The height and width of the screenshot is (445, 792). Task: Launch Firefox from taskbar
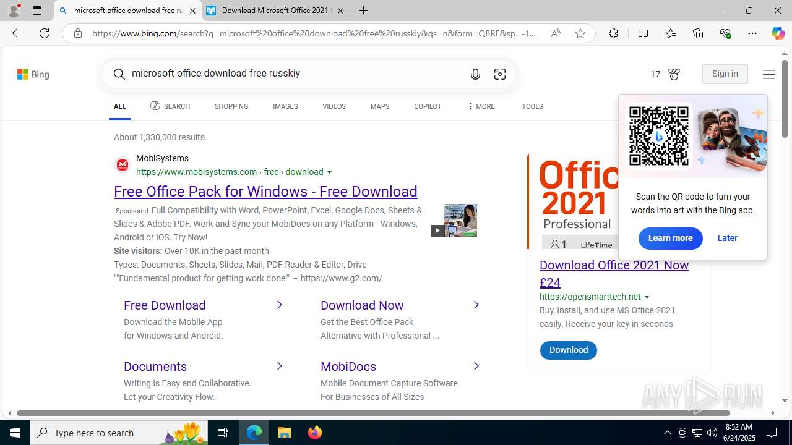315,433
